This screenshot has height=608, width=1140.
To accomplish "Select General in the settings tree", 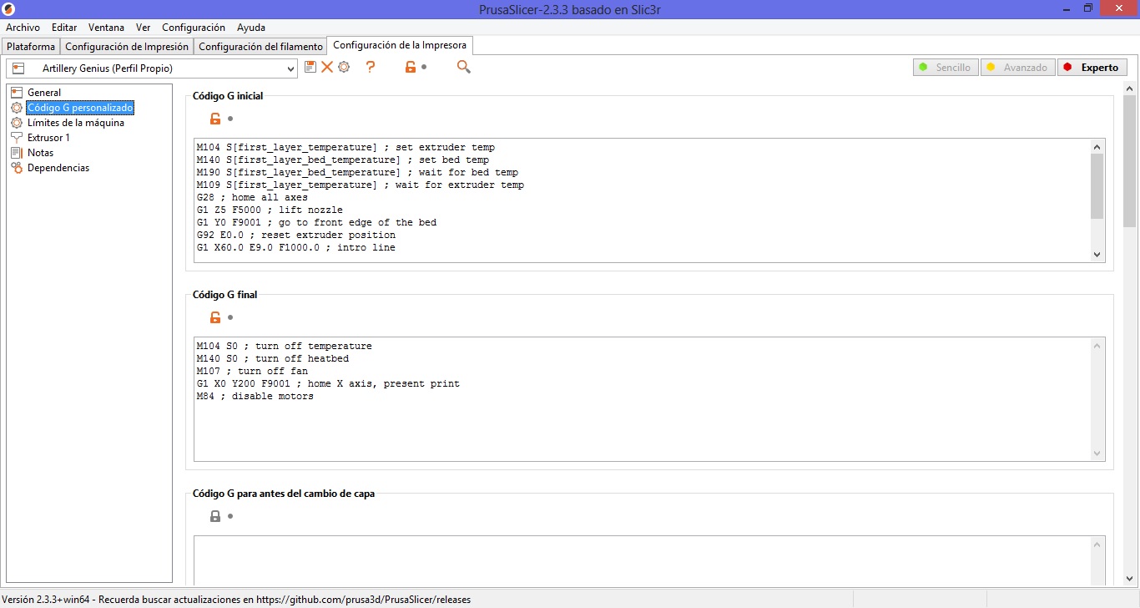I will [44, 93].
